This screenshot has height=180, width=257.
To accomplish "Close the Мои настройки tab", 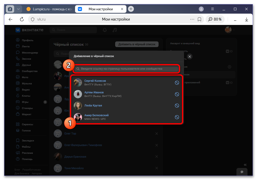I will coord(122,9).
